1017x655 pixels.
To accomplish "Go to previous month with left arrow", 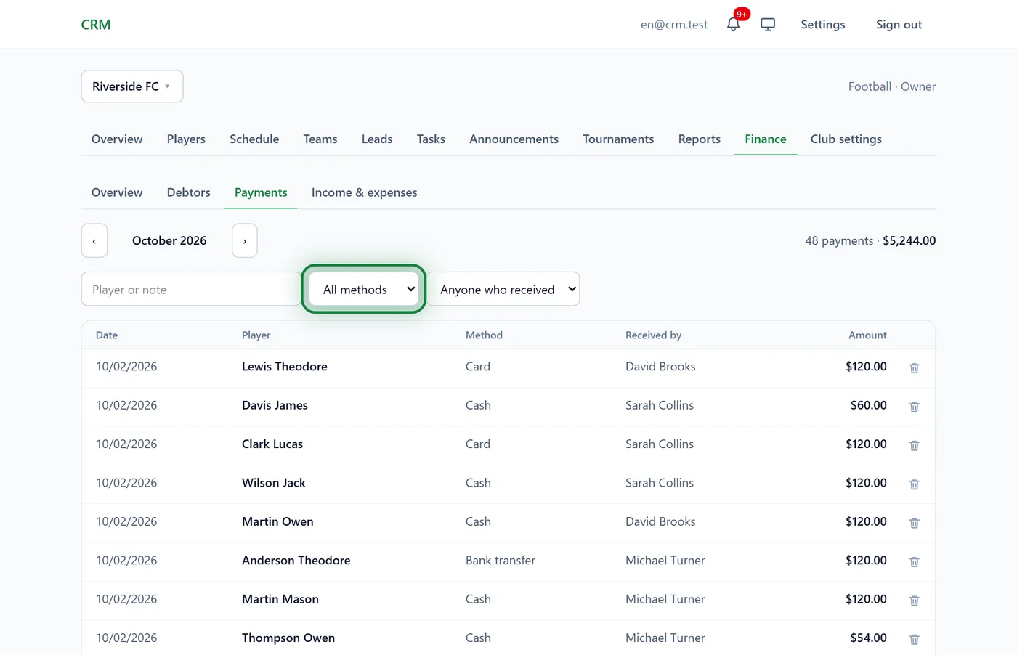I will click(x=94, y=240).
